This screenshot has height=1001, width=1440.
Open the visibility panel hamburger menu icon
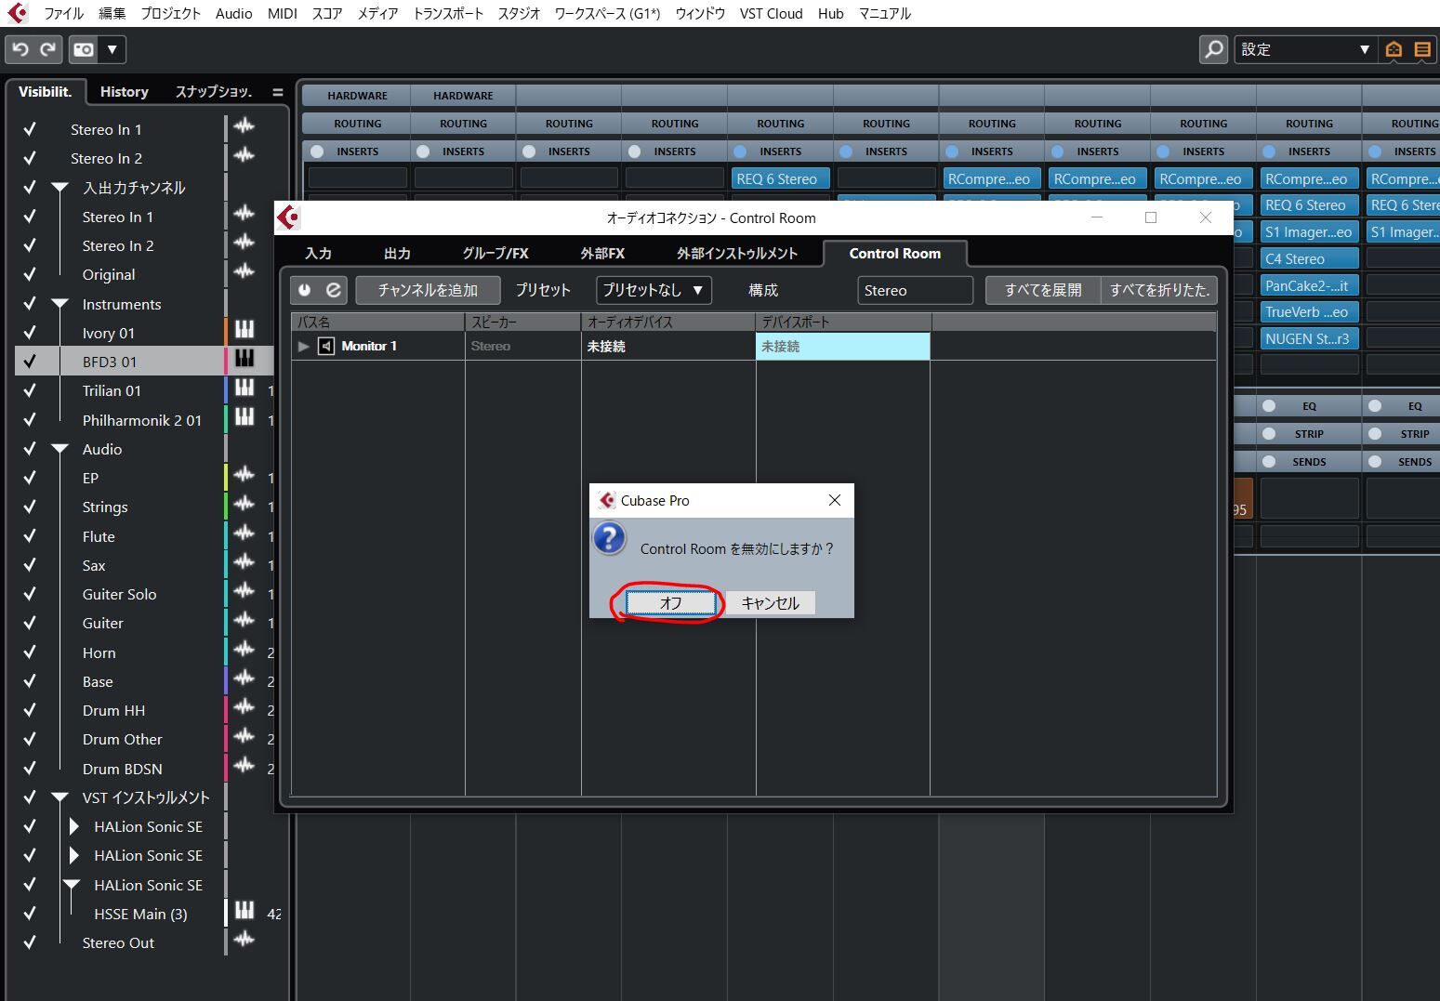click(277, 92)
